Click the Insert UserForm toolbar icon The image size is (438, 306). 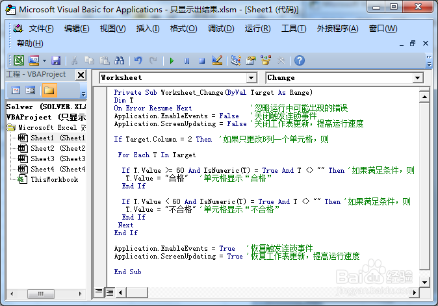pyautogui.click(x=34, y=60)
